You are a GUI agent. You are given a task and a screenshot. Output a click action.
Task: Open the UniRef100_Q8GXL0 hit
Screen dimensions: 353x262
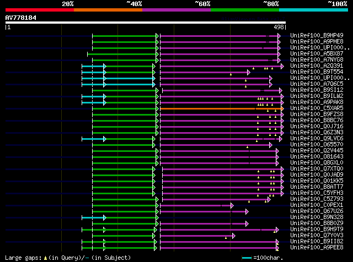[317, 163]
